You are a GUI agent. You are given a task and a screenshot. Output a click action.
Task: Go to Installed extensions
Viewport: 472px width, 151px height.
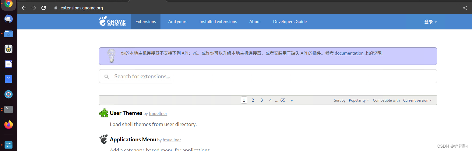point(218,22)
